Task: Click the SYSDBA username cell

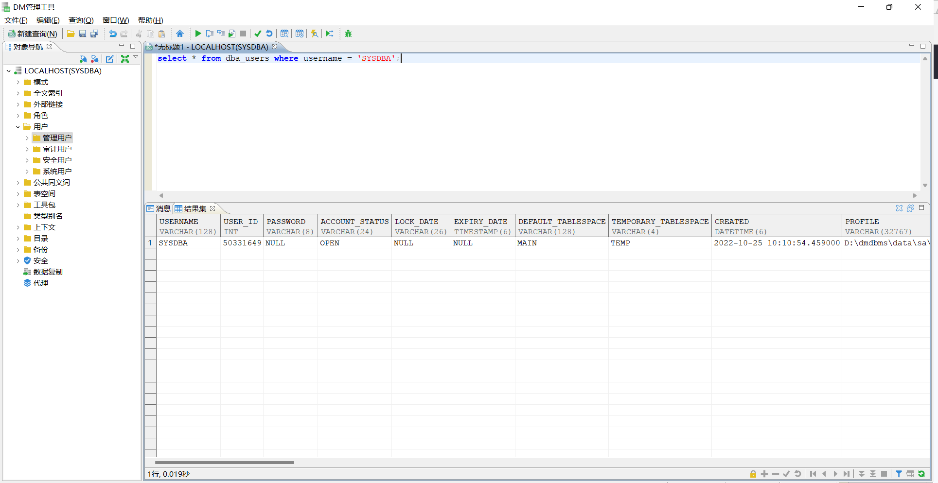Action: (x=188, y=243)
